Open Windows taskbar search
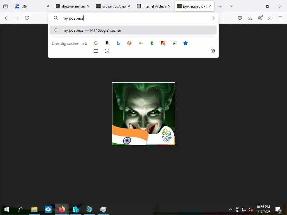 tap(20, 209)
